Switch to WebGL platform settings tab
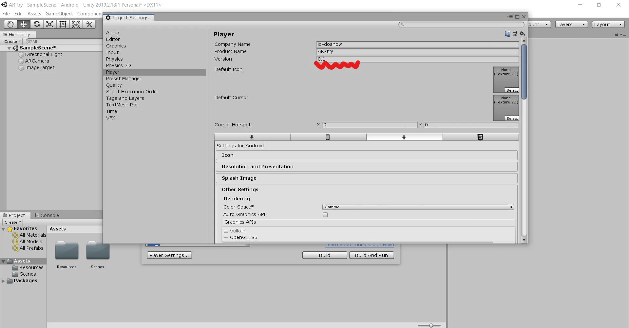The image size is (629, 328). tap(481, 137)
